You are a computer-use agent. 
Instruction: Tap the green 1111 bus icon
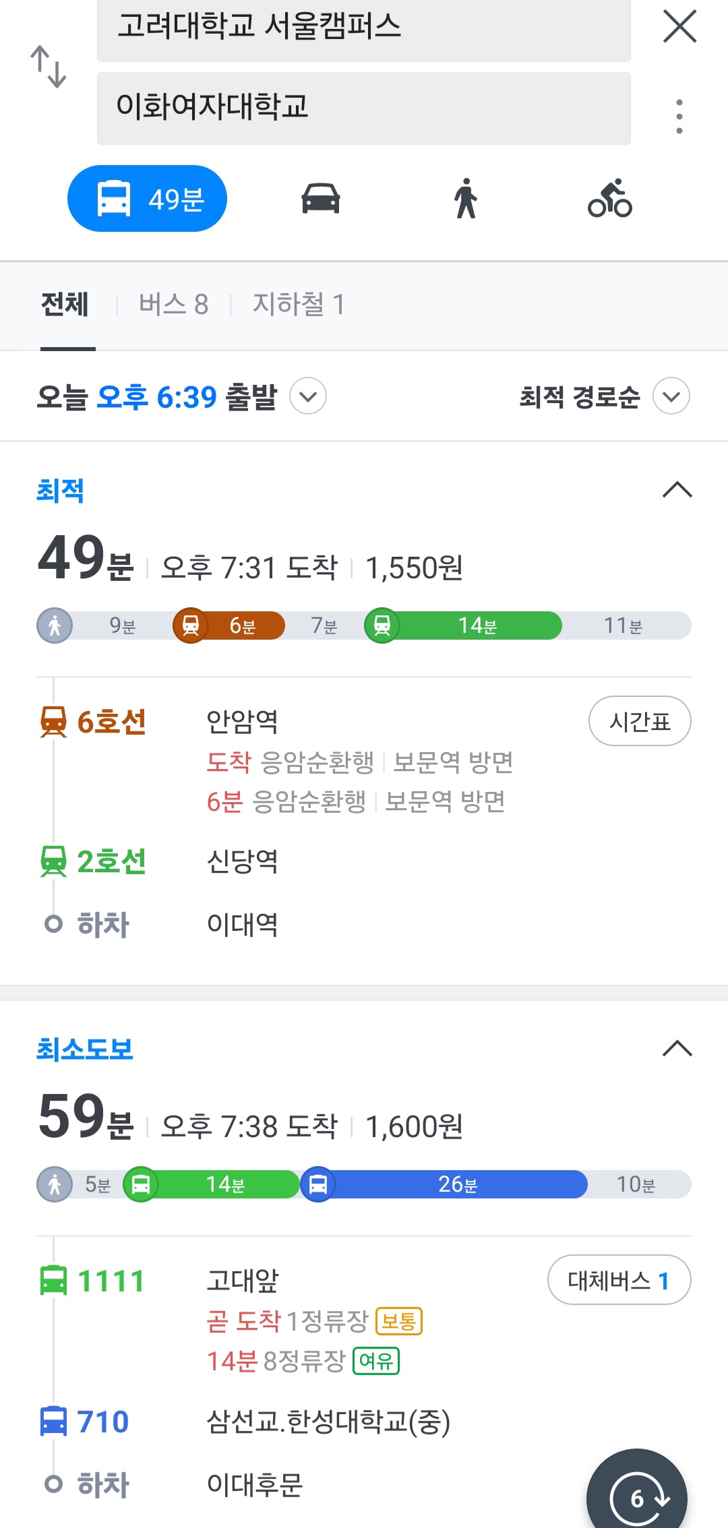pyautogui.click(x=54, y=1281)
